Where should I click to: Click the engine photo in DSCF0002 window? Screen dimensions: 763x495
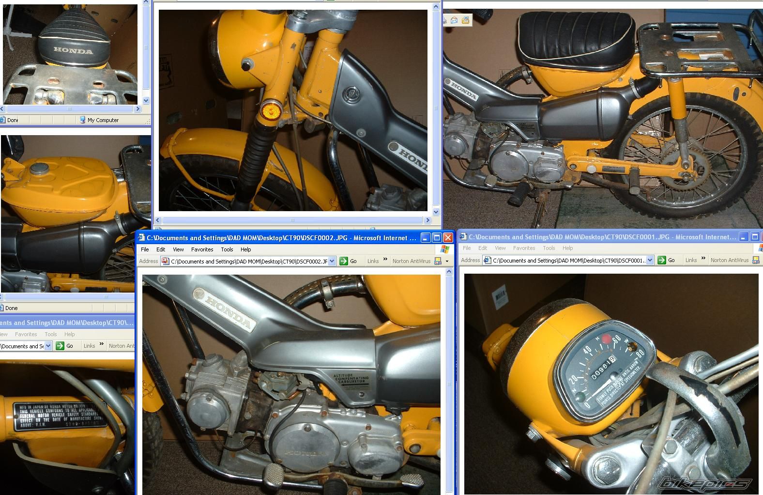[291, 385]
